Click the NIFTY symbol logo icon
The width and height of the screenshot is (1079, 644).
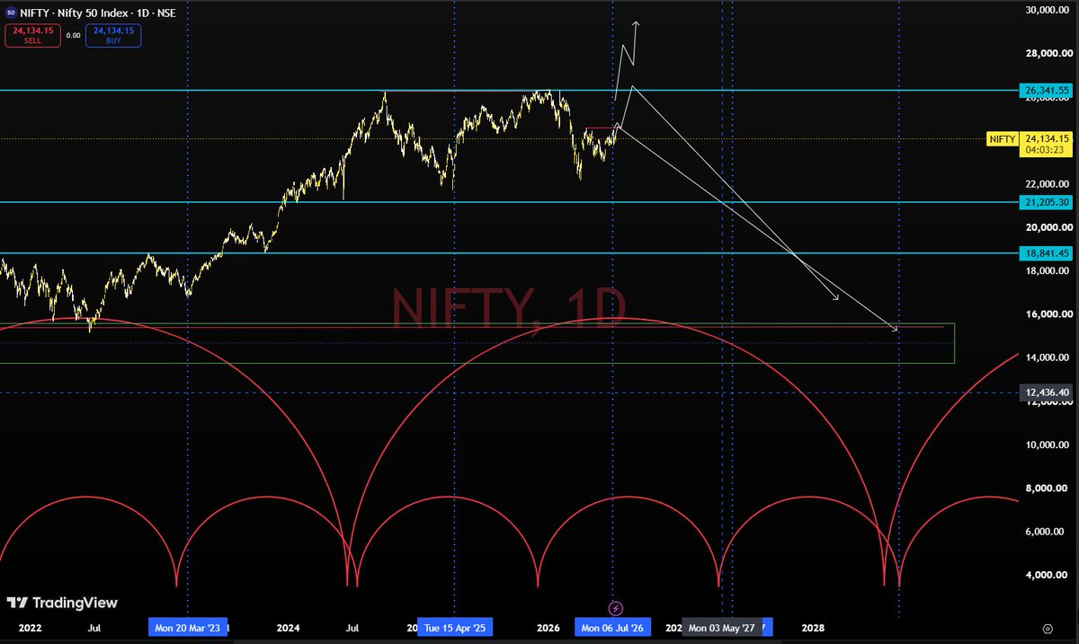[11, 11]
